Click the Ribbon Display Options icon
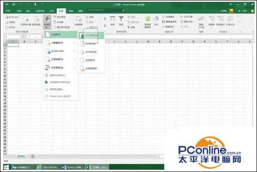 (x=230, y=5)
